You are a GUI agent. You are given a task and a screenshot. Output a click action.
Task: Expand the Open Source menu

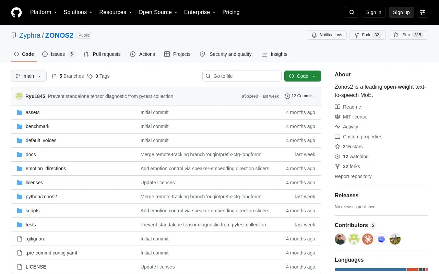pos(158,12)
